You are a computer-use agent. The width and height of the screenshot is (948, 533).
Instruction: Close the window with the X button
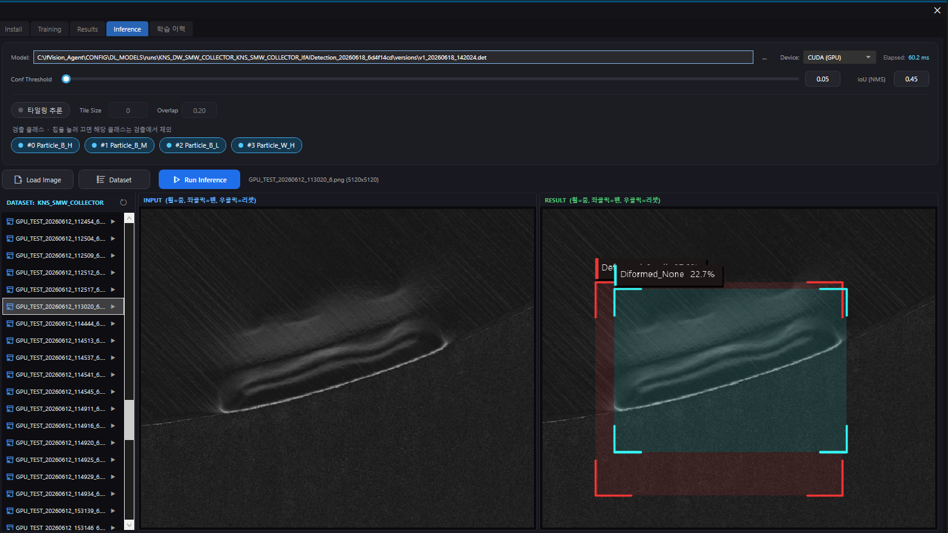[x=937, y=10]
